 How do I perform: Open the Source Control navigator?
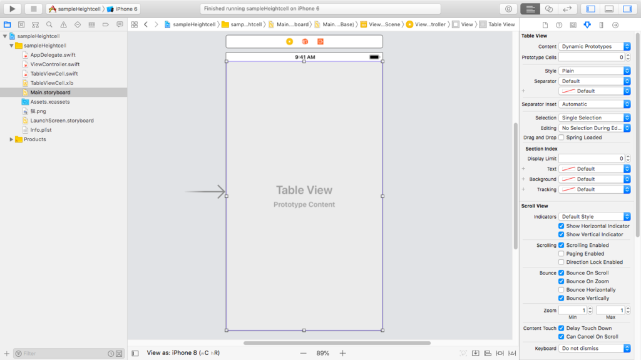[x=21, y=25]
